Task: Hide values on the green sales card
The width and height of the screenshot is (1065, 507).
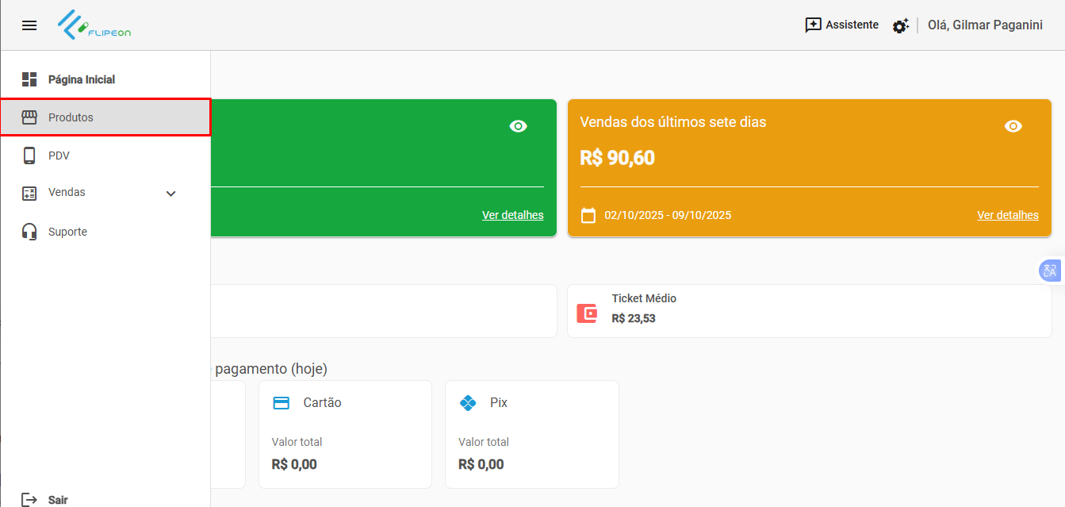Action: [x=519, y=126]
